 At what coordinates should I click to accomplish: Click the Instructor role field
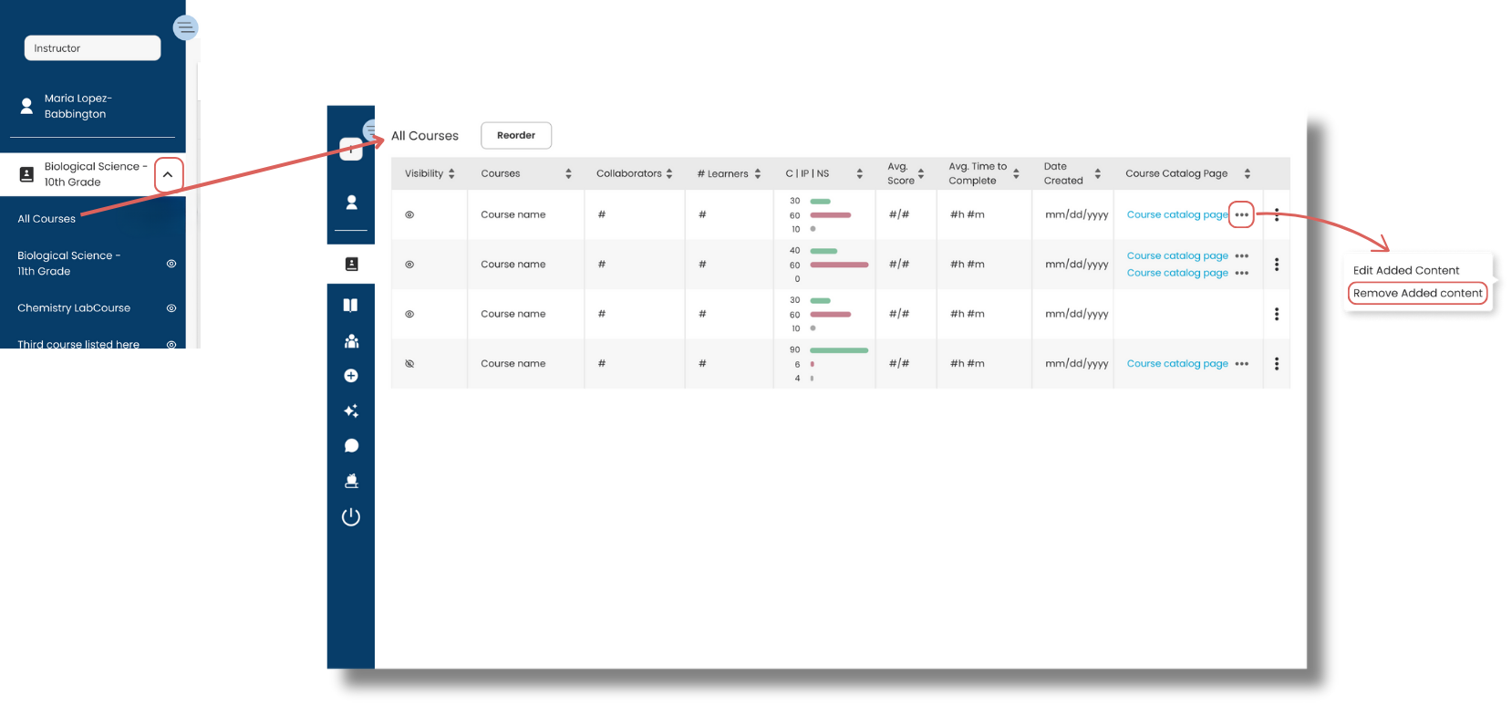click(x=92, y=48)
